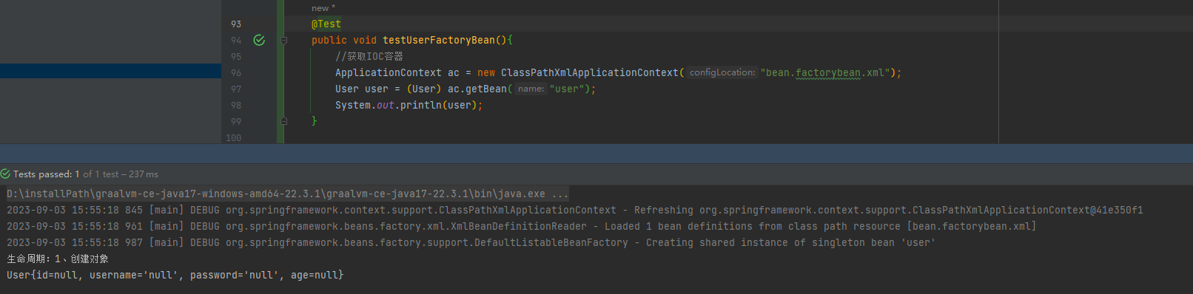This screenshot has height=294, width=1193.
Task: Click the testUserFactoryBean method name
Action: point(439,41)
